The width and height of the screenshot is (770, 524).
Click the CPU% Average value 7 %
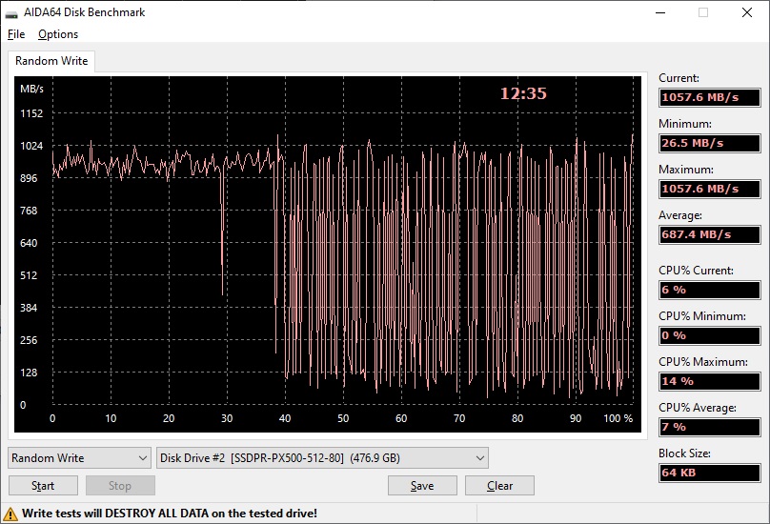(x=710, y=427)
